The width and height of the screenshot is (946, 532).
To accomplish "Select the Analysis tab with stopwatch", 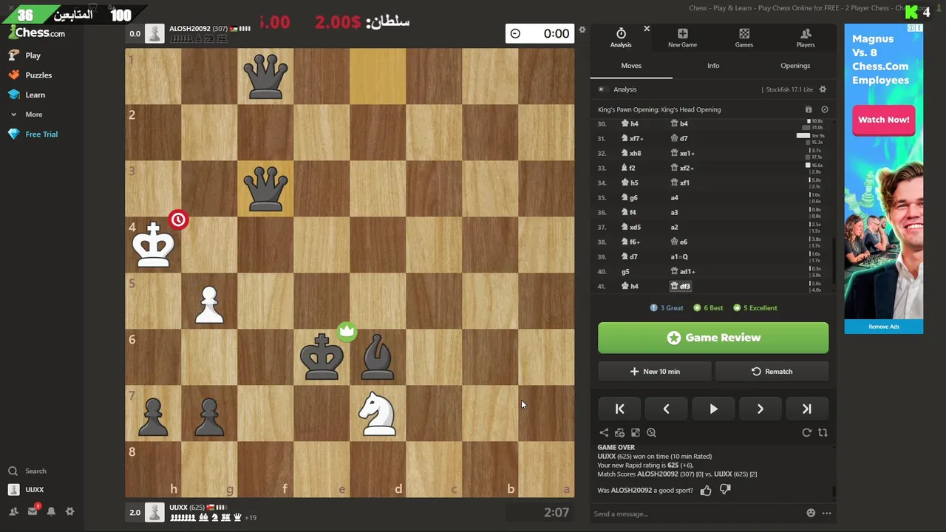I will (621, 38).
